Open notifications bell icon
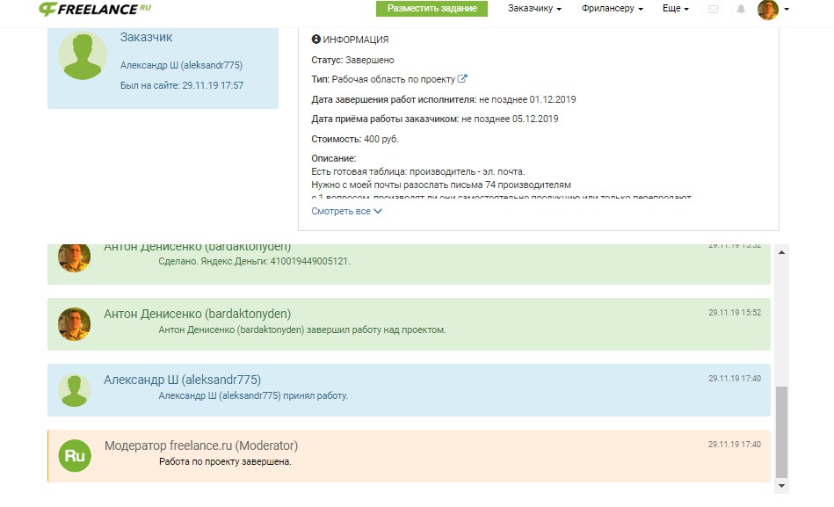This screenshot has height=507, width=834. (740, 9)
